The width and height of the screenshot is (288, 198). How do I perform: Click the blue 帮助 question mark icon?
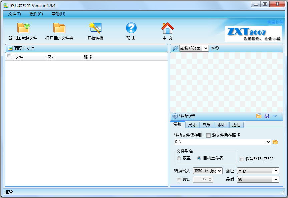[x=131, y=28]
